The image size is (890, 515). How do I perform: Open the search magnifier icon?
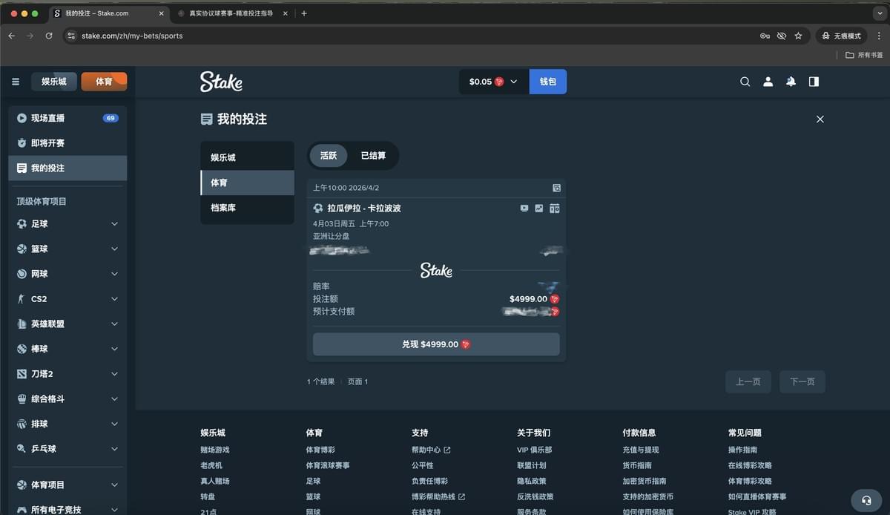point(745,82)
